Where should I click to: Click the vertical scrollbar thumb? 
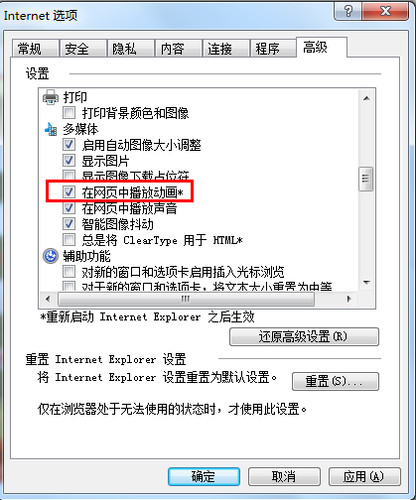(x=366, y=179)
